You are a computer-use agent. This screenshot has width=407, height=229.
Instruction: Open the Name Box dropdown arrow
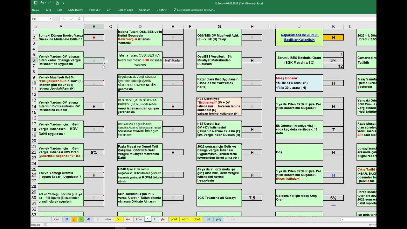click(50, 19)
